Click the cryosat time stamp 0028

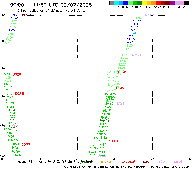tap(19, 94)
